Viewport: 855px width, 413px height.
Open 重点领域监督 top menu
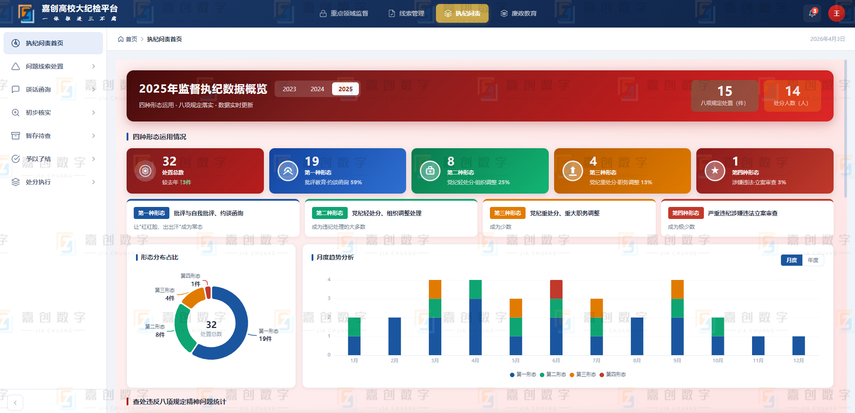click(344, 13)
